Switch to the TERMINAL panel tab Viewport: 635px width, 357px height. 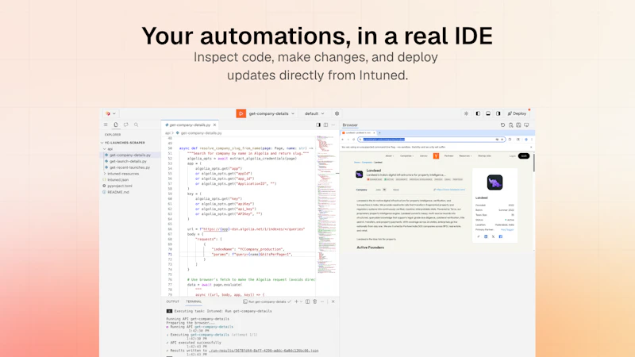[x=194, y=301]
